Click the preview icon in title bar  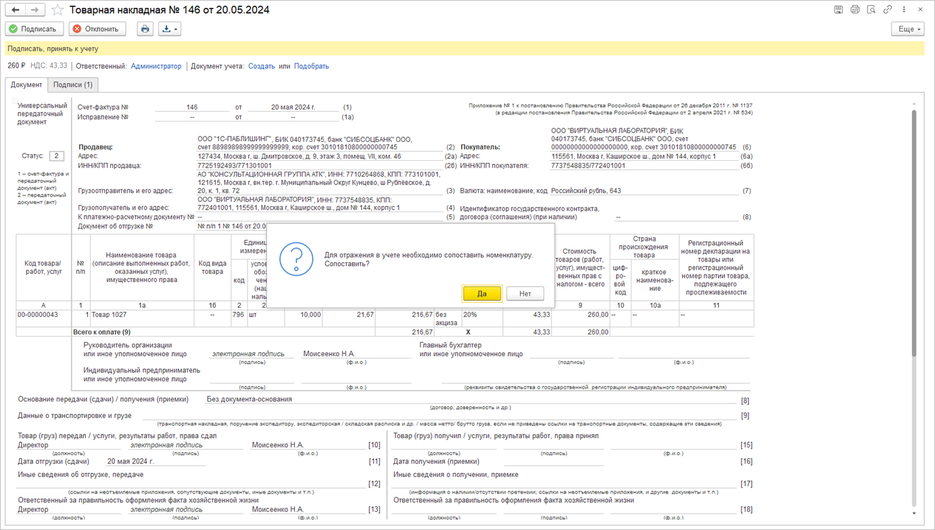[x=871, y=9]
